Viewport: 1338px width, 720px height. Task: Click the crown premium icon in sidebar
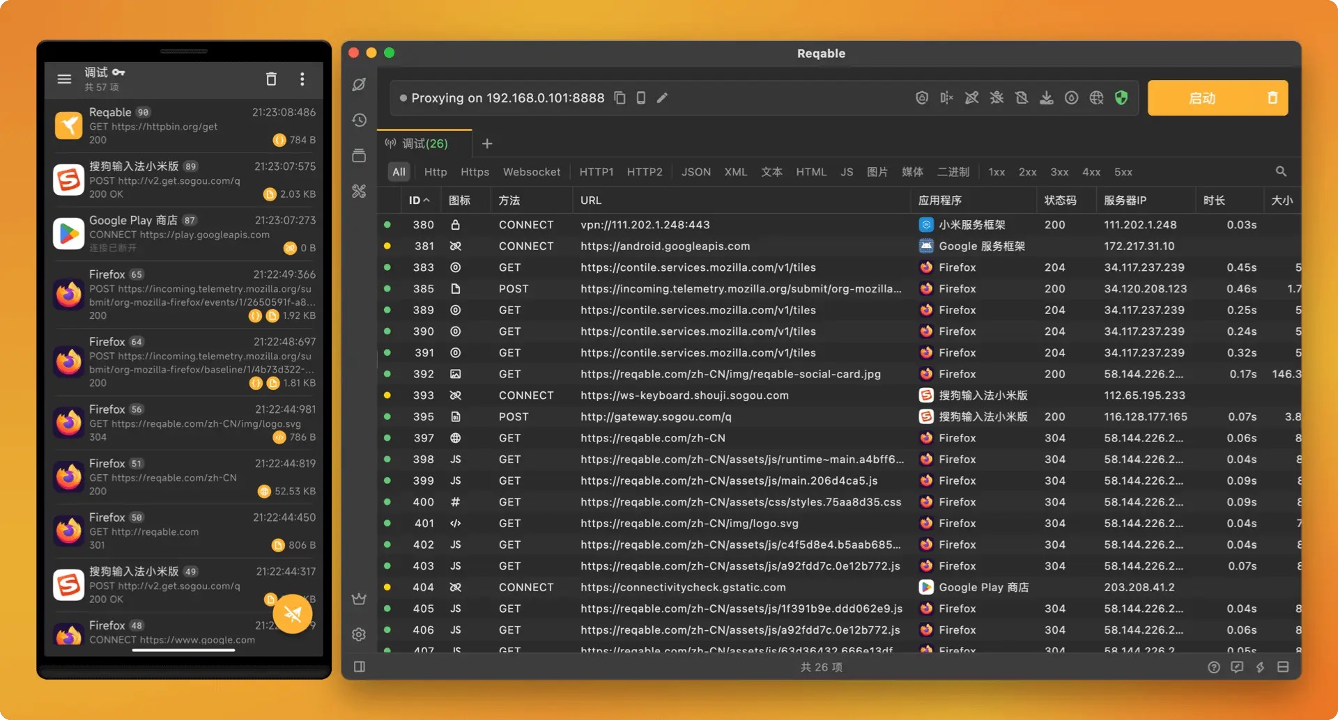pyautogui.click(x=359, y=599)
